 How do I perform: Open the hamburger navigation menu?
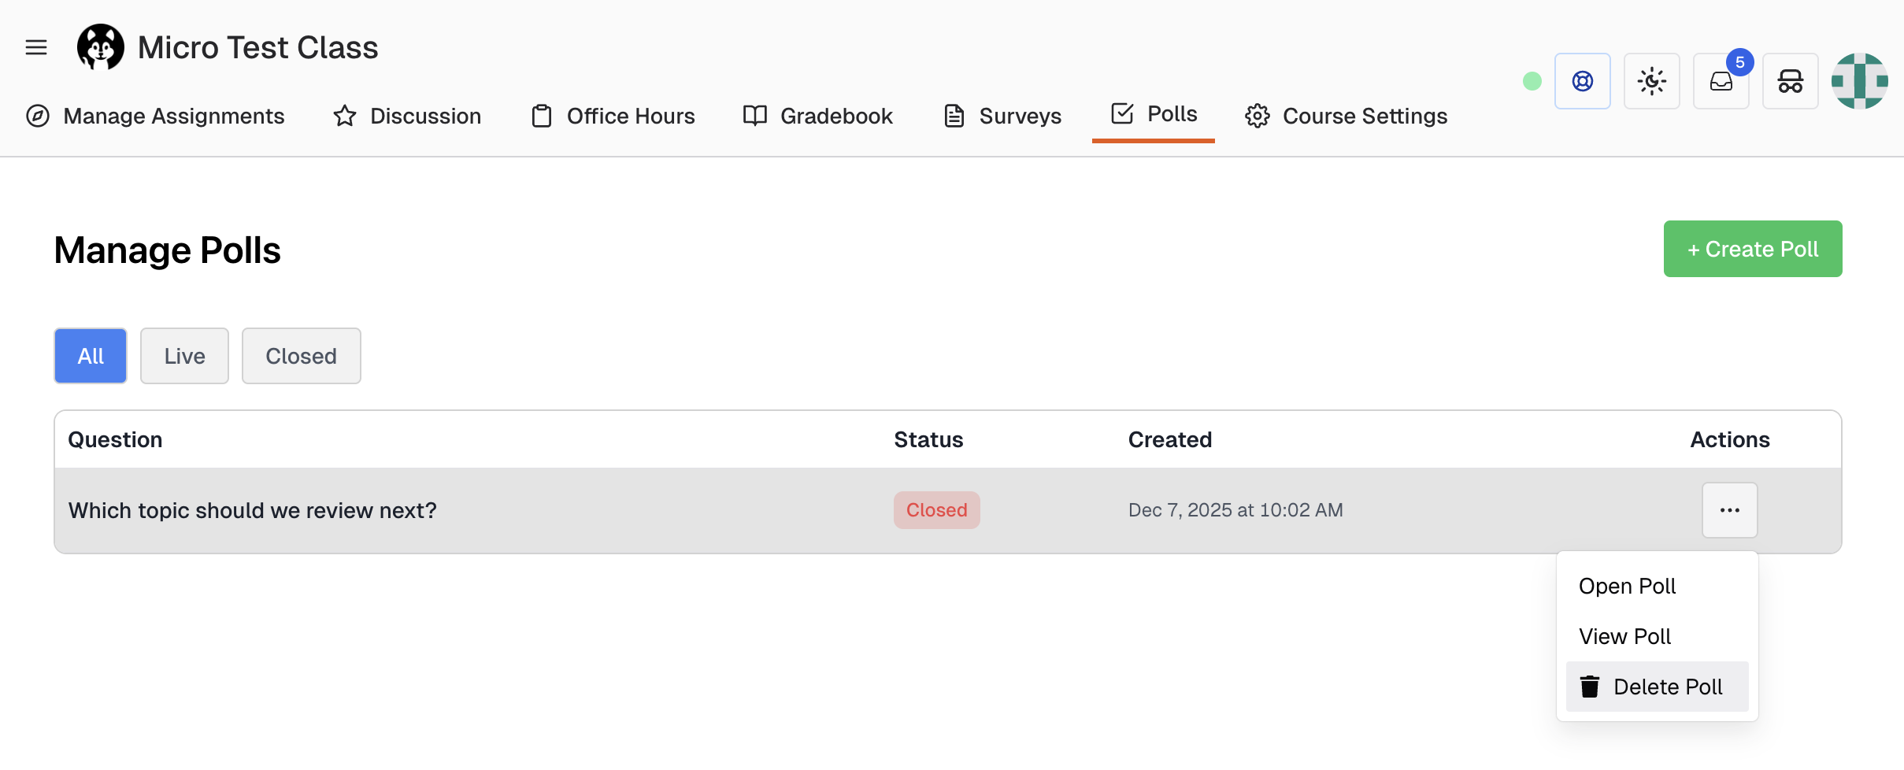pos(36,47)
